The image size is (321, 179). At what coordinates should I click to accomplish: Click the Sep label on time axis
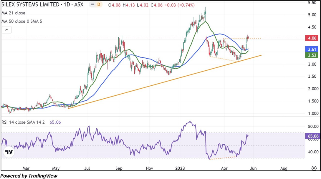(x=119, y=168)
